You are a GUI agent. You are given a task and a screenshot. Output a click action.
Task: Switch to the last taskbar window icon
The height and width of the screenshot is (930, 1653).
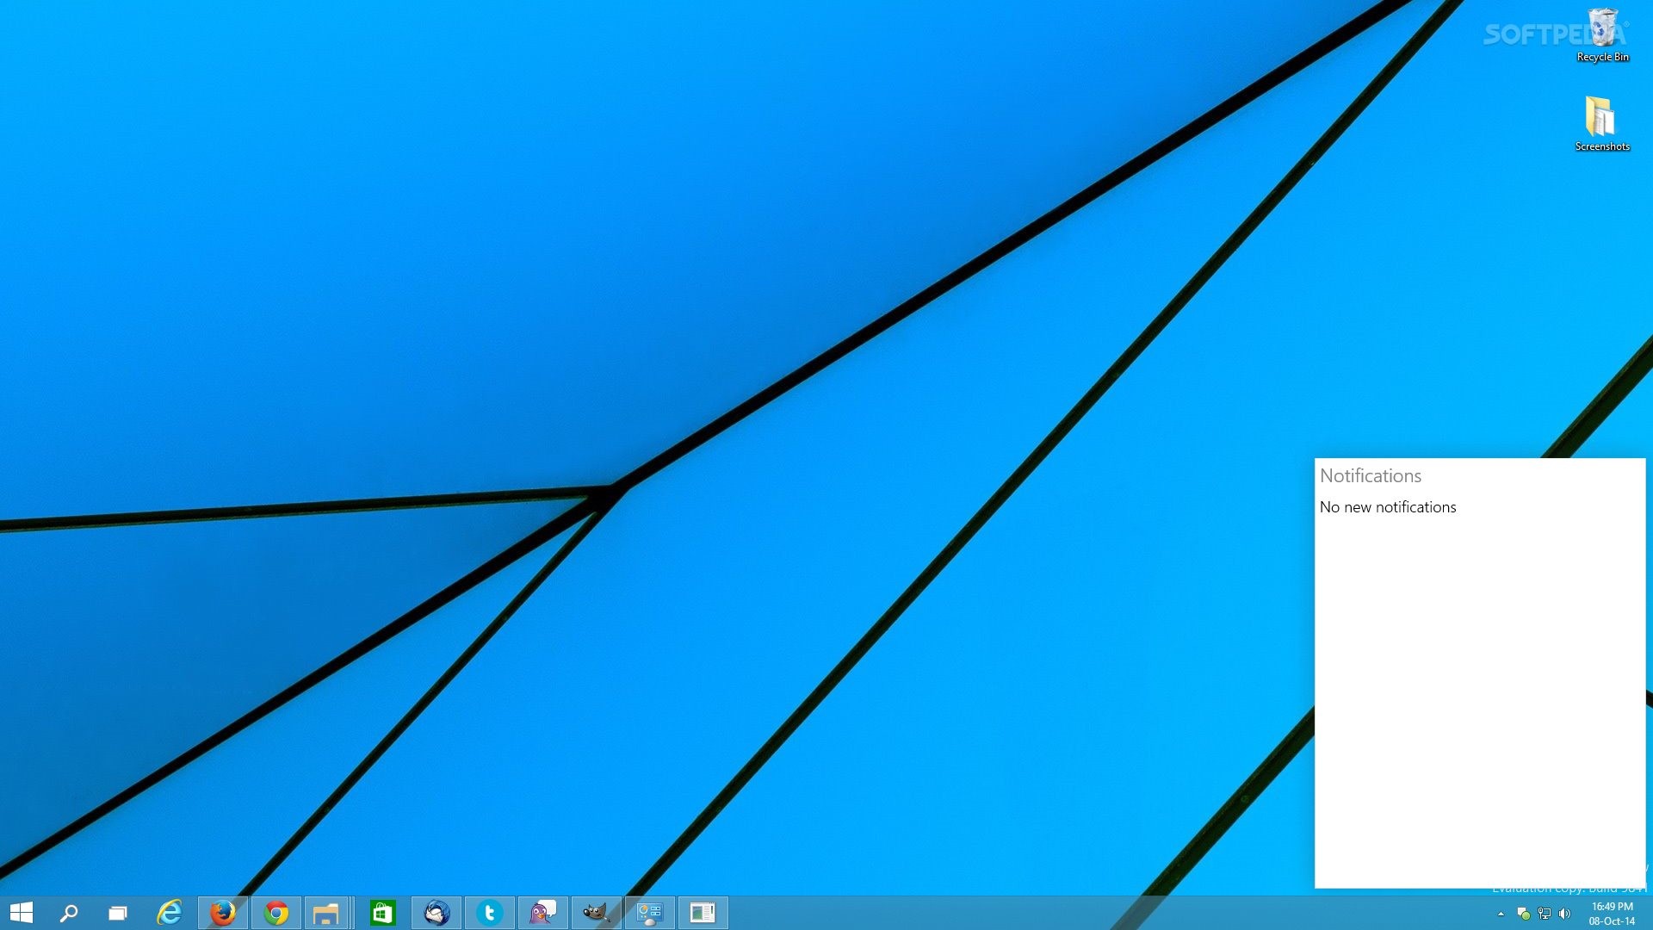click(x=703, y=913)
